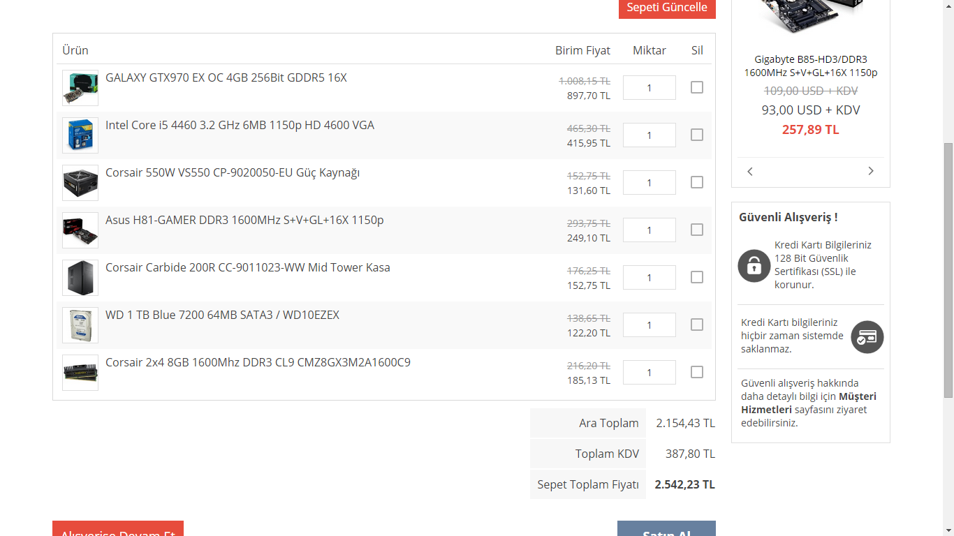Click the WD 1 TB Blue hard drive thumbnail
This screenshot has height=536, width=954.
pos(80,325)
